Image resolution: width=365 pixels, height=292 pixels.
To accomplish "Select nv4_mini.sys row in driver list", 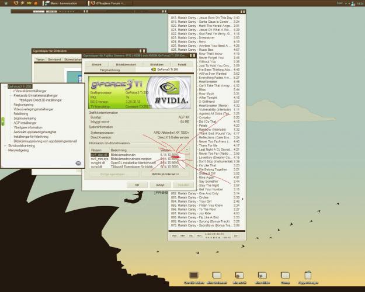I will point(137,159).
